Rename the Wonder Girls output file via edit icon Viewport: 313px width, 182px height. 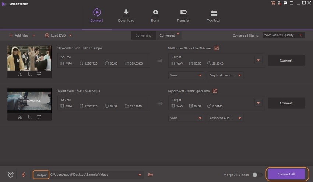tap(217, 48)
